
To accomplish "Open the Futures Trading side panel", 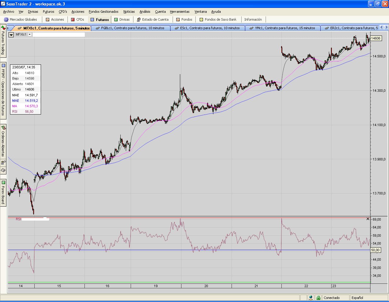I will click(x=3, y=41).
